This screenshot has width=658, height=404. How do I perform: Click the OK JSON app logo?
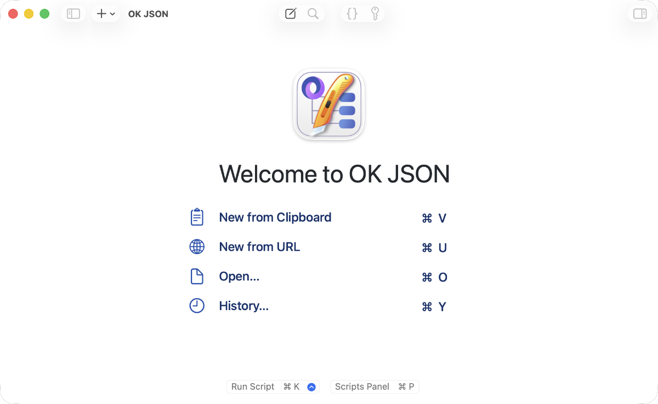[x=329, y=104]
